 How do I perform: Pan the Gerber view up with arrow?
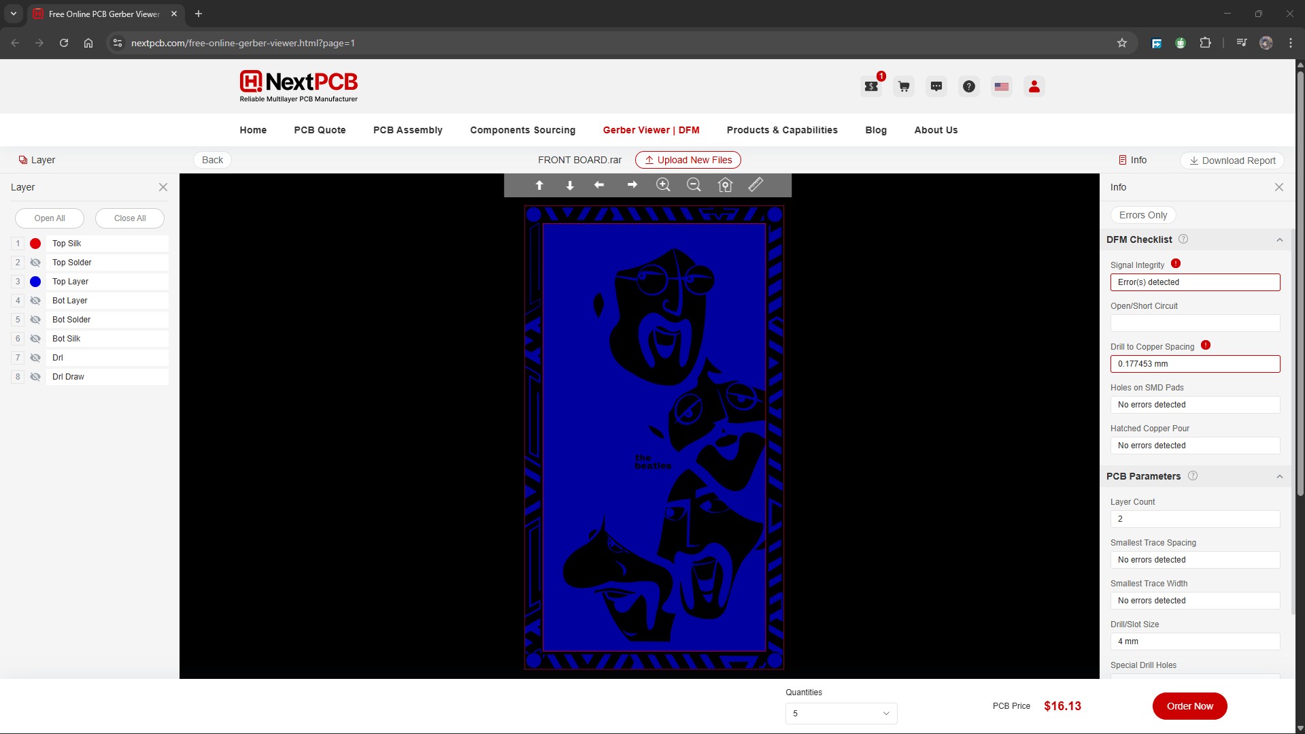(x=539, y=185)
